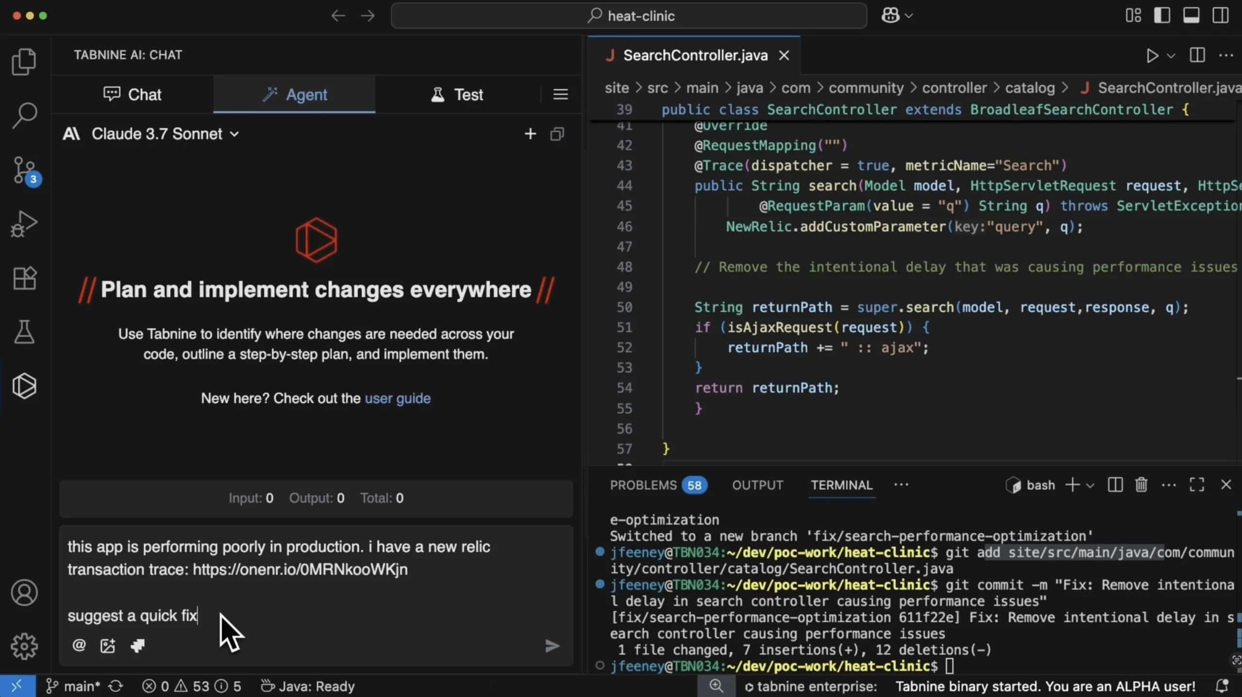The image size is (1242, 697).
Task: Run the Java file with play icon
Action: coord(1152,55)
